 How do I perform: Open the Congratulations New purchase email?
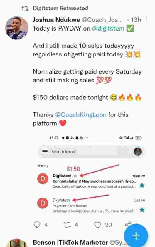[x=91, y=181]
